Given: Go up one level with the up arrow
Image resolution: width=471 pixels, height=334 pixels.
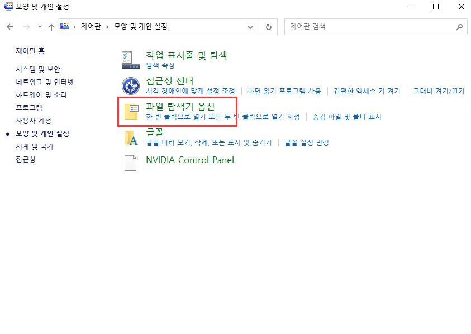Looking at the screenshot, I should (51, 26).
